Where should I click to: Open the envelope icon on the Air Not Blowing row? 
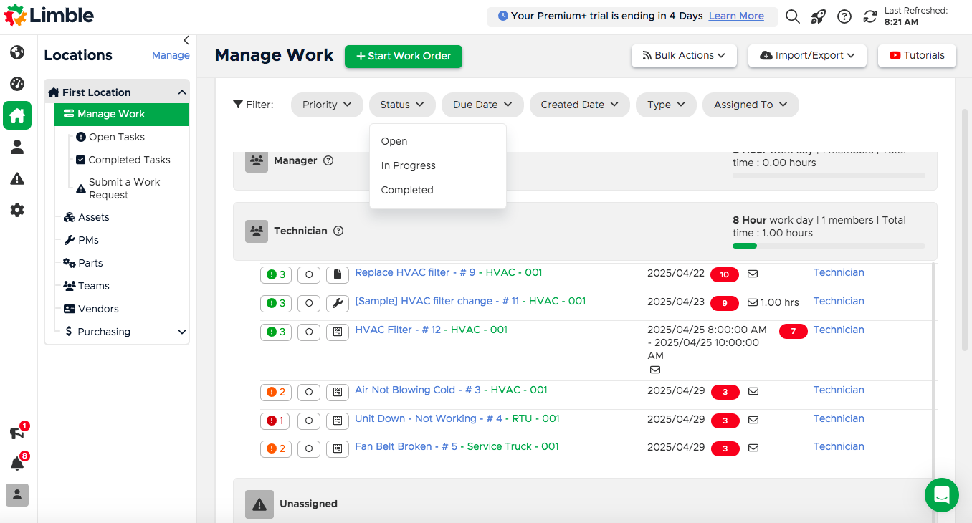pos(753,391)
